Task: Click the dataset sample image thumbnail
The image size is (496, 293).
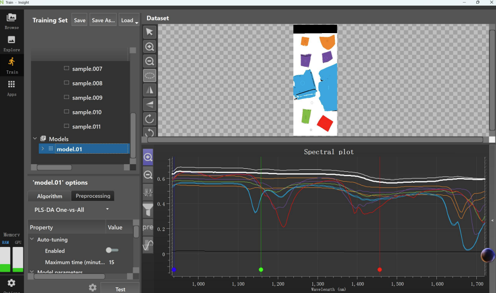Action: point(315,80)
